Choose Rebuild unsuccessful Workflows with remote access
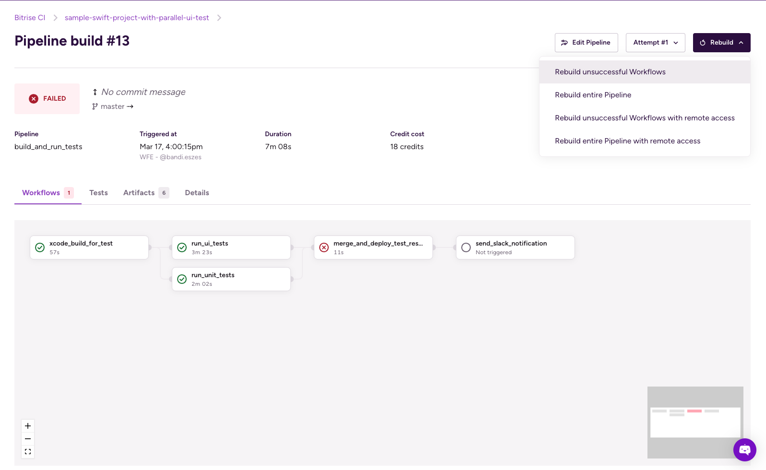This screenshot has height=470, width=766. coord(645,118)
